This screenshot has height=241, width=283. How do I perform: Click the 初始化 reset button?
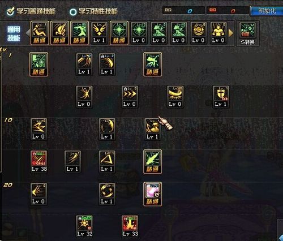[x=266, y=11]
